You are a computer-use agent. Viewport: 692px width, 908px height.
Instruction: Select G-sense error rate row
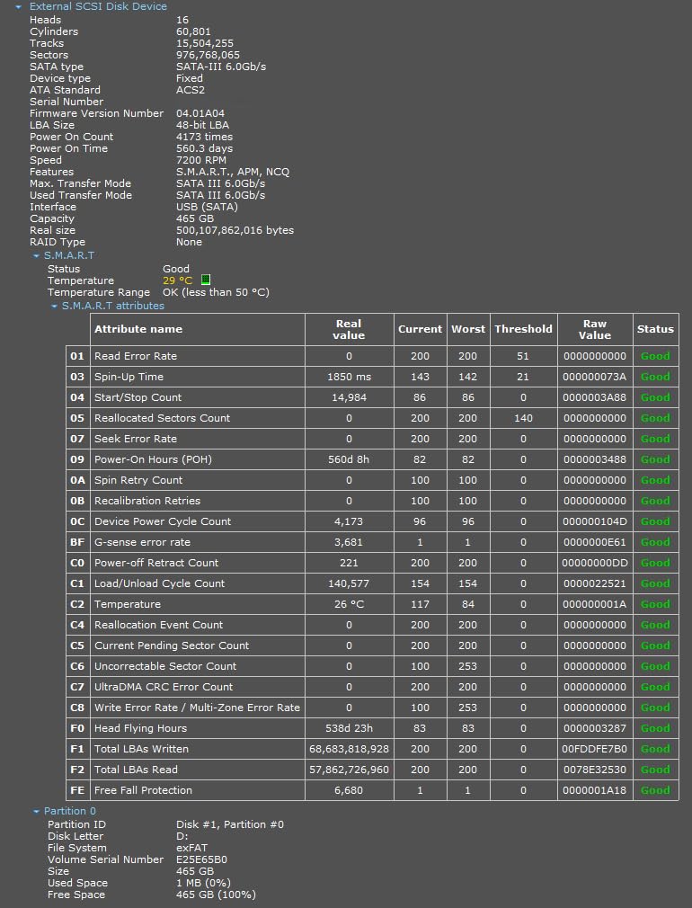tap(372, 542)
